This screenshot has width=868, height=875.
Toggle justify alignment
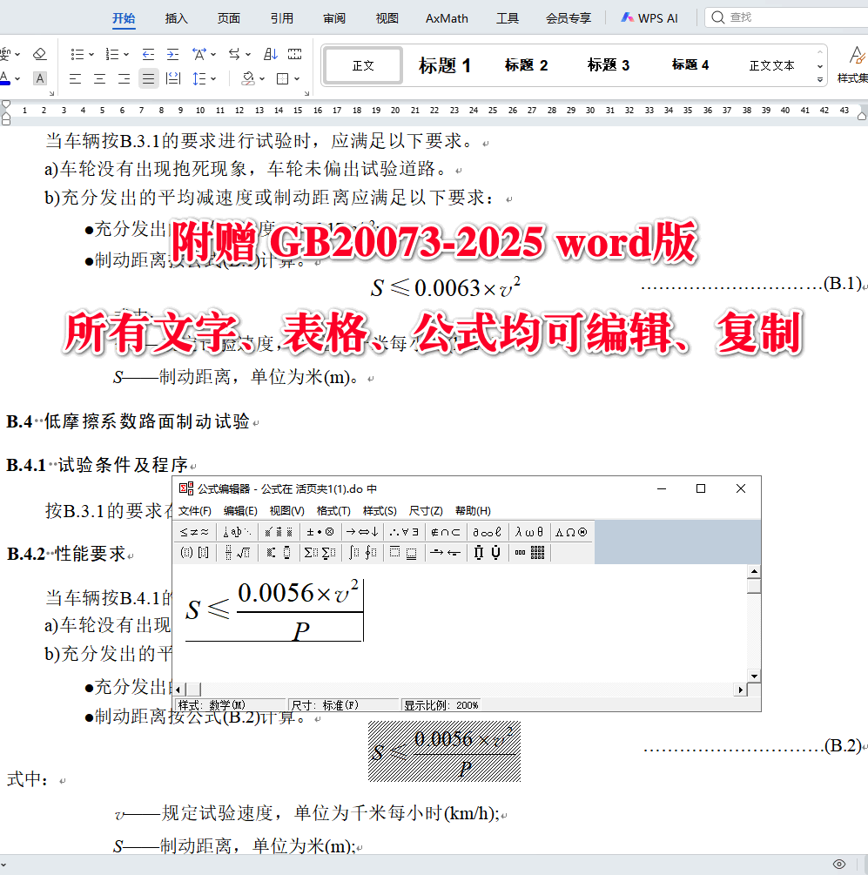(148, 78)
